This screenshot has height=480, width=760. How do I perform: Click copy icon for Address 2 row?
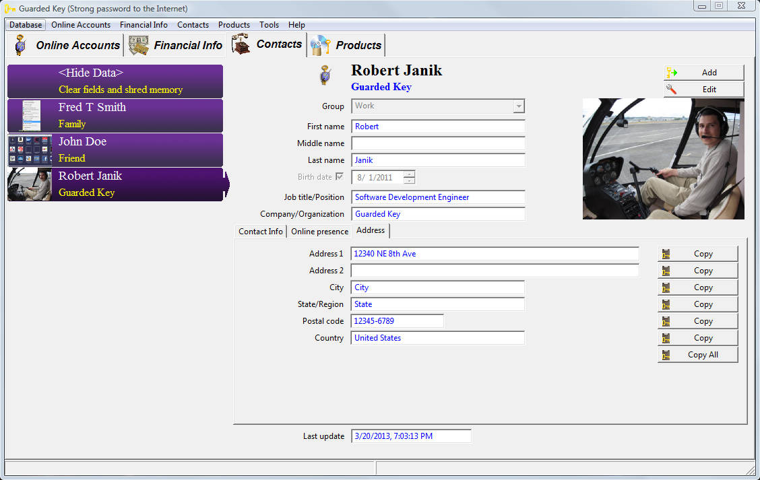pos(666,271)
